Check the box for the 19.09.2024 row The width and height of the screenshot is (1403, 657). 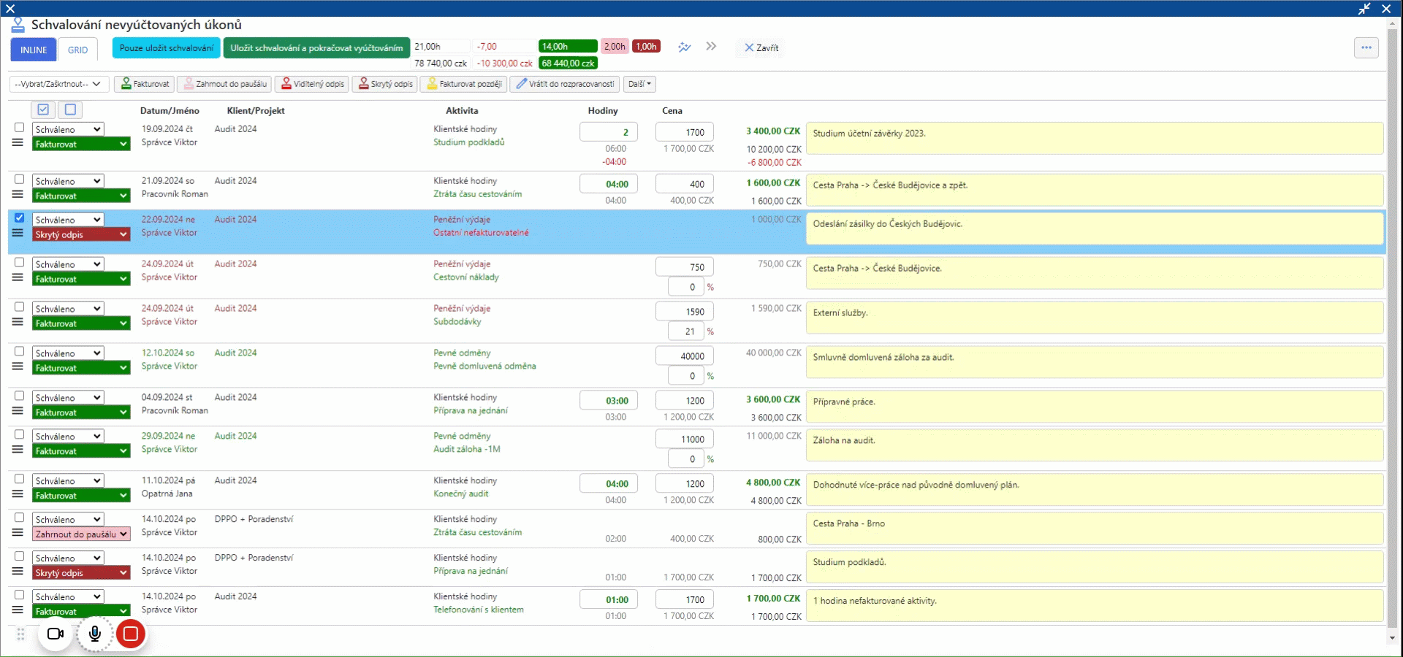[20, 128]
